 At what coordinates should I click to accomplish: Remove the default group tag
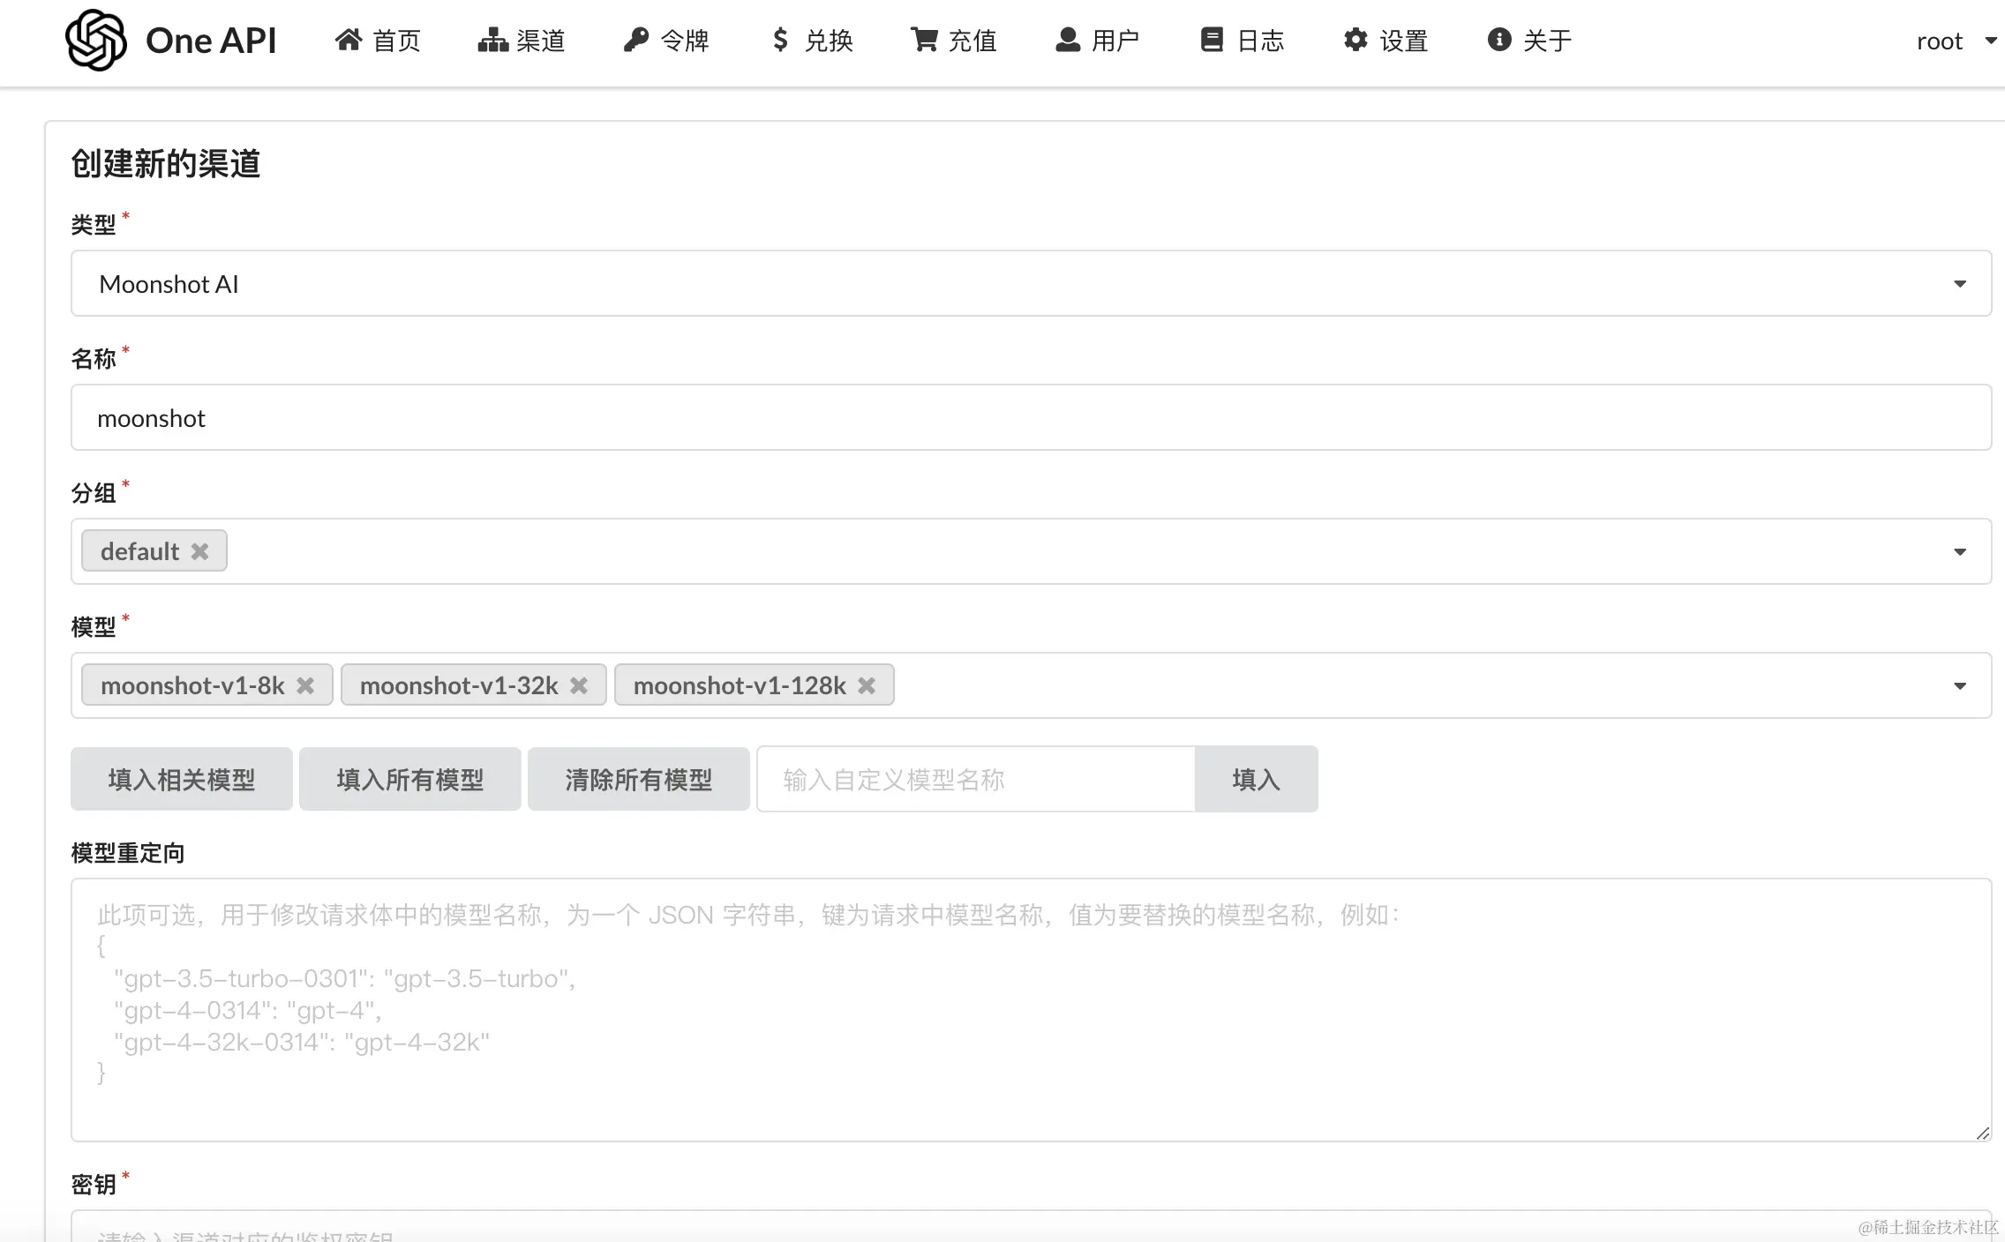pyautogui.click(x=200, y=551)
